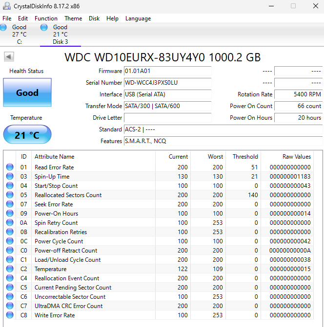Click the Good health status button
Screen dimensions: 324x327
tap(27, 92)
